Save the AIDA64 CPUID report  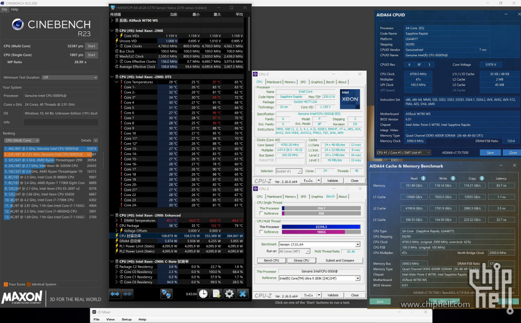[x=491, y=152]
